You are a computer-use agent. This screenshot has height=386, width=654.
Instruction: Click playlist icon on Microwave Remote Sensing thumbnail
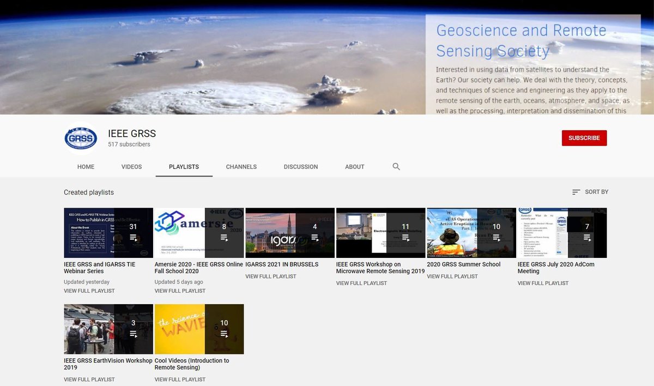(405, 238)
